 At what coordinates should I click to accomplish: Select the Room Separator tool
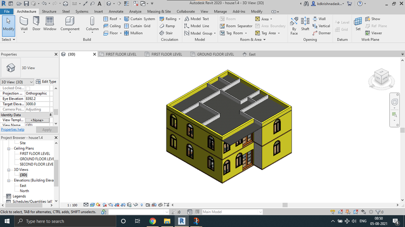[x=236, y=26]
